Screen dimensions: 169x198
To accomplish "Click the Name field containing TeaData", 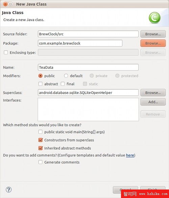I will coord(88,67).
